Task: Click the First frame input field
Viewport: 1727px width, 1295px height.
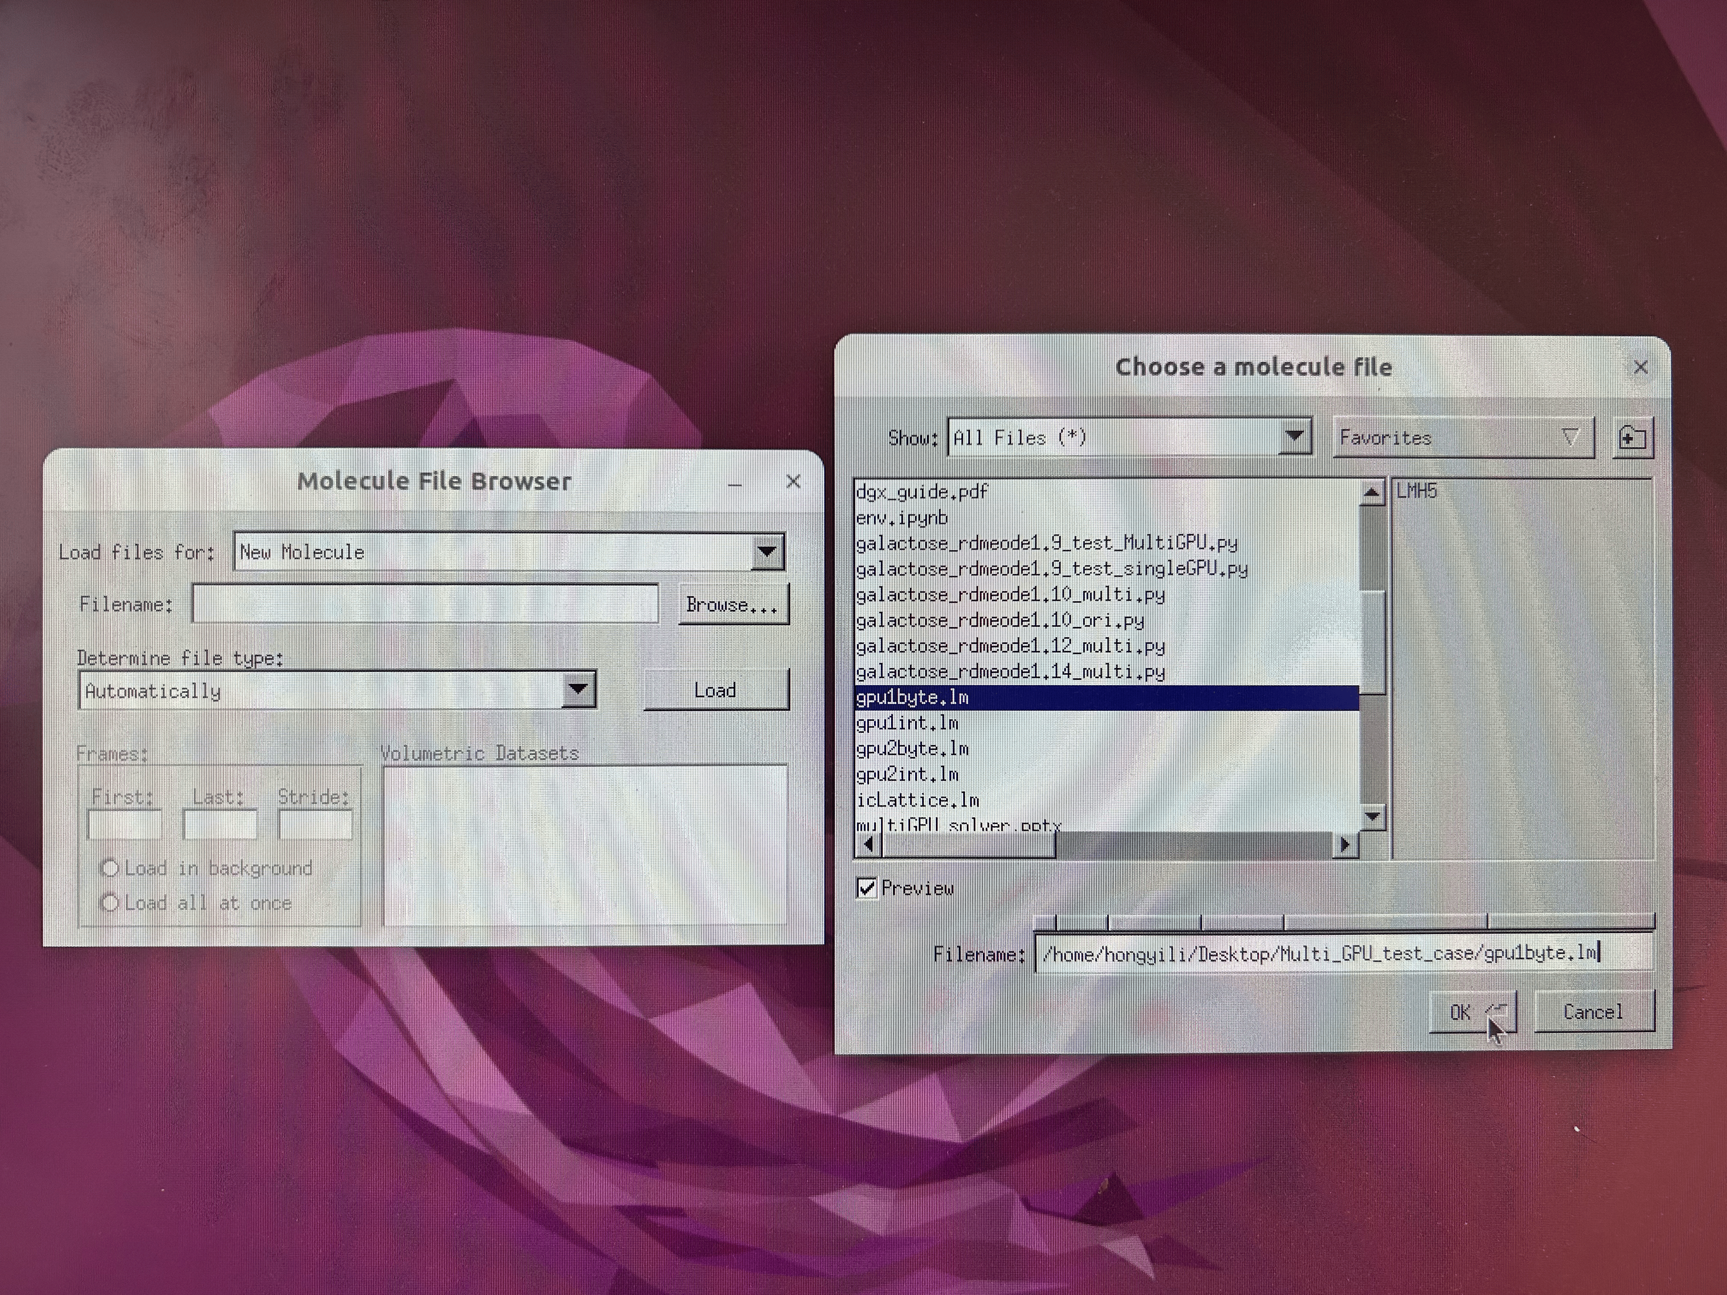Action: point(125,824)
